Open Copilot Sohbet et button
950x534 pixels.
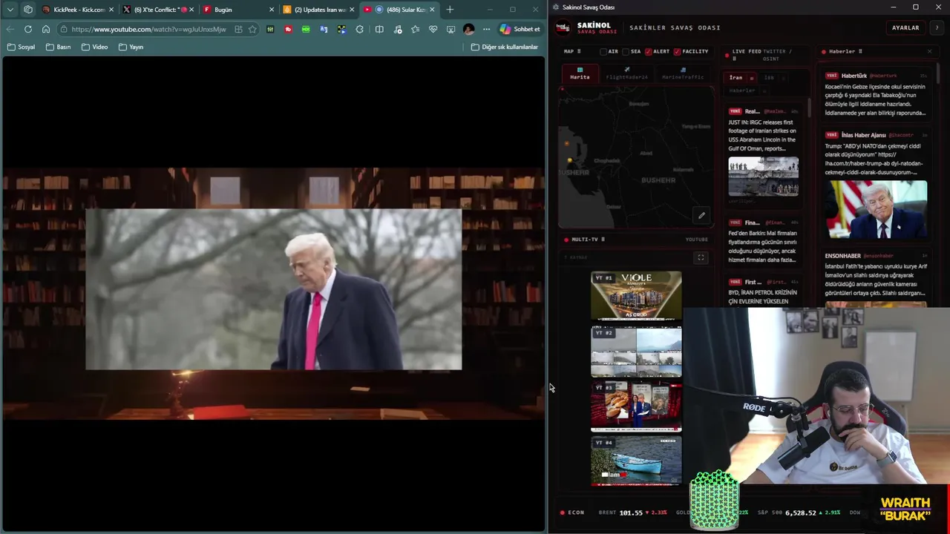tap(520, 29)
